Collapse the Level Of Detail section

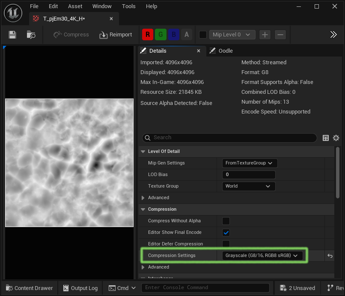coord(143,152)
